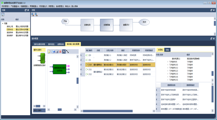
Task: Select the line connector tool
Action: click(x=67, y=52)
